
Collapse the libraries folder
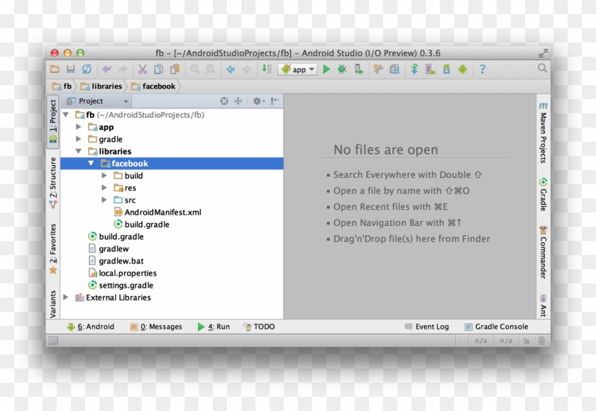[x=78, y=152]
